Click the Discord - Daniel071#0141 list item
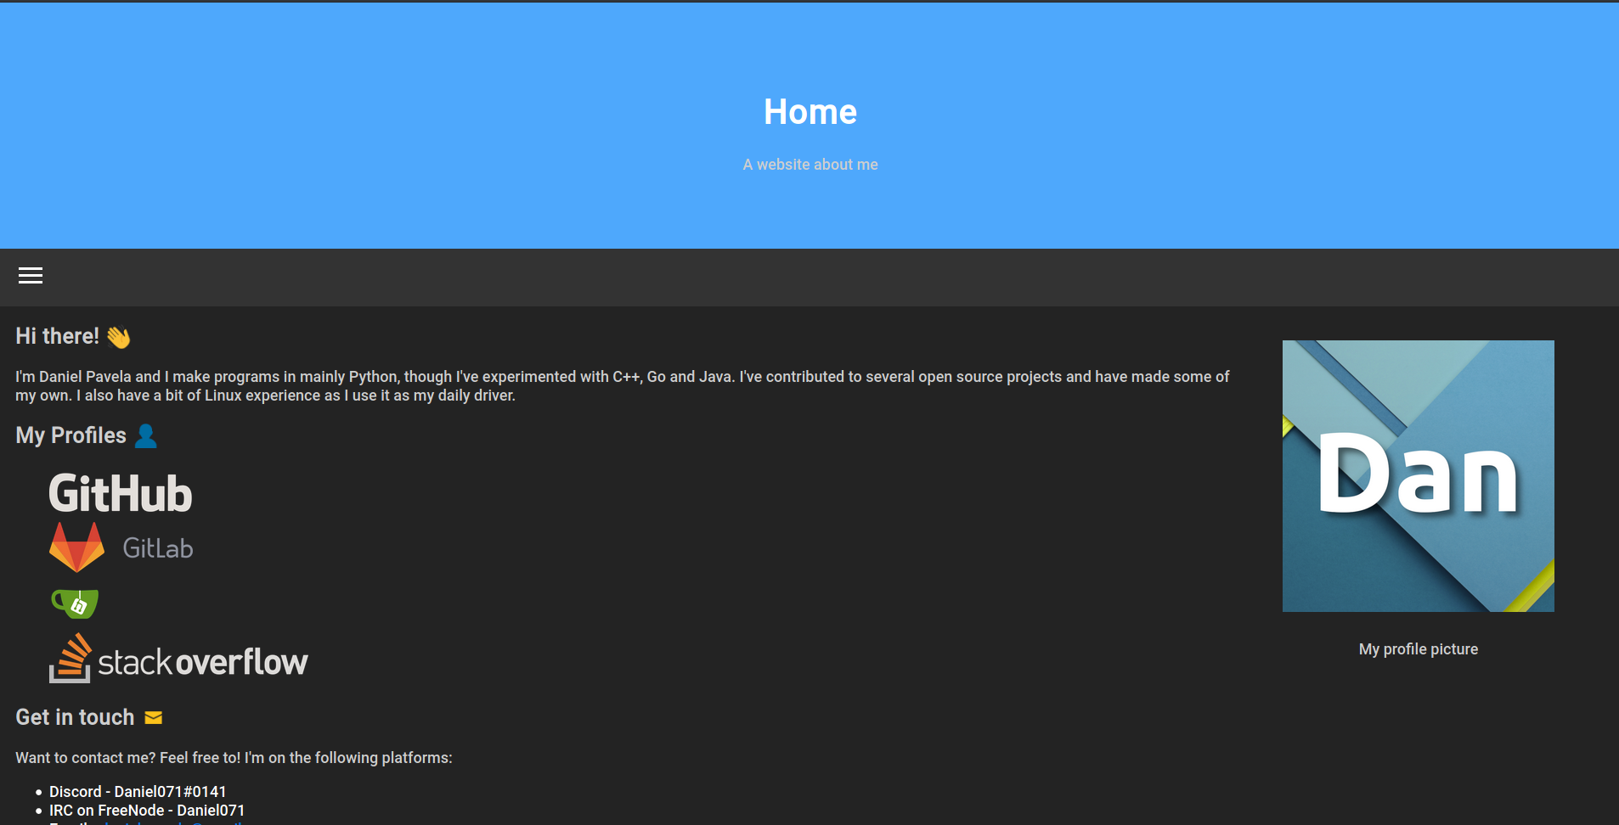The image size is (1619, 825). point(138,792)
